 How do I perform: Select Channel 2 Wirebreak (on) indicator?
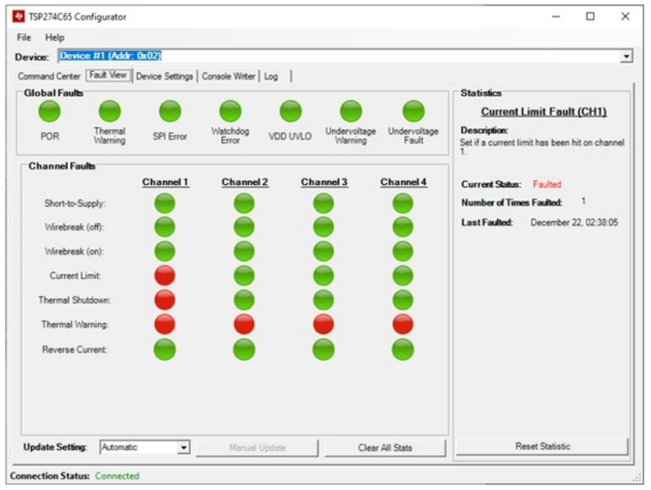[x=244, y=251]
